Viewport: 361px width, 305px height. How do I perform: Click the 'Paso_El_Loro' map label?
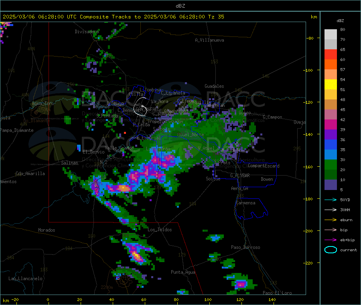tap(278, 293)
